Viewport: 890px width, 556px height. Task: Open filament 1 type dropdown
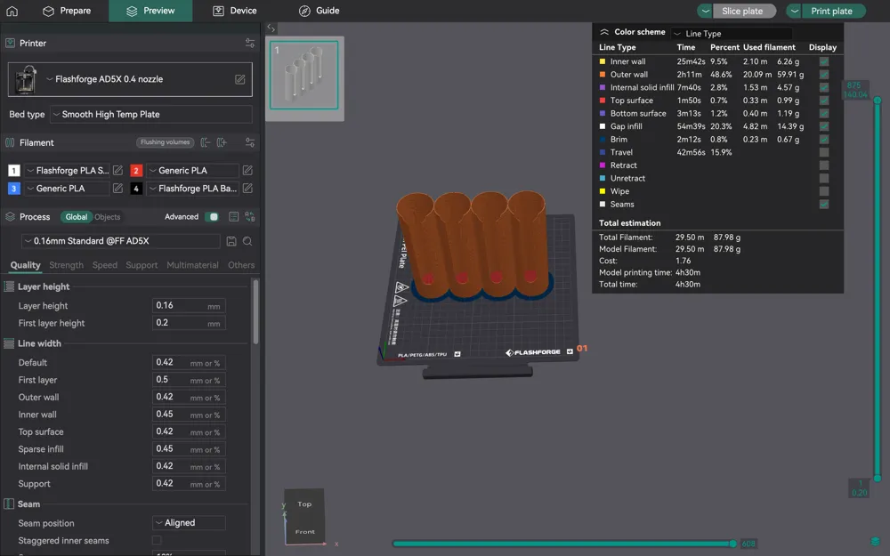coord(66,170)
